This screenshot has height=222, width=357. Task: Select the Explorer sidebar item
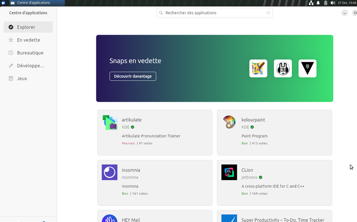coord(28,27)
